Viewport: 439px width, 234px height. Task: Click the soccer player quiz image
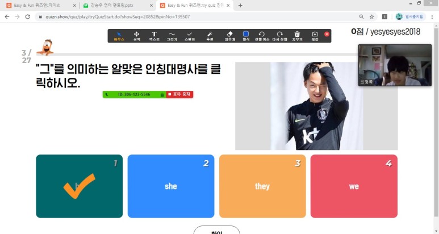[316, 106]
